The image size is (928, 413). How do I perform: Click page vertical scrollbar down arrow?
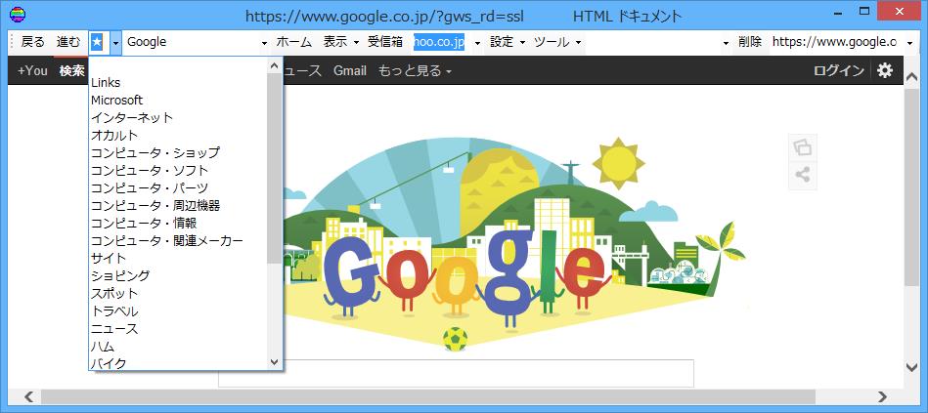(912, 367)
